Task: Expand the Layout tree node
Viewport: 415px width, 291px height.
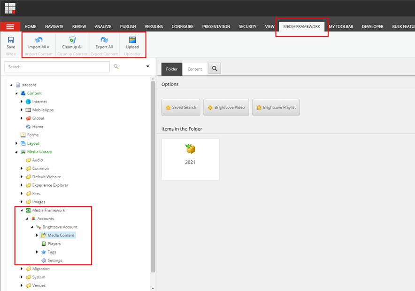Action: coord(16,143)
